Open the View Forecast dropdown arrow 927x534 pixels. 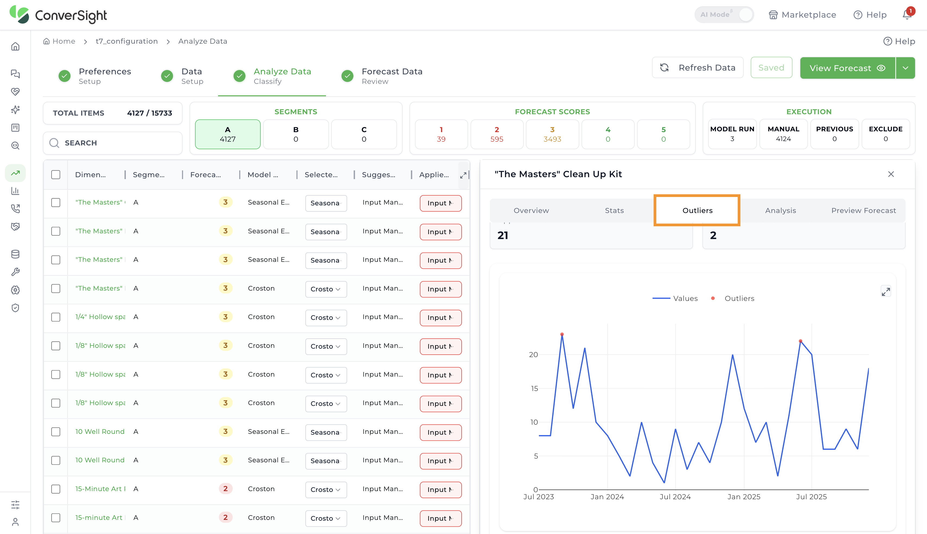tap(905, 68)
